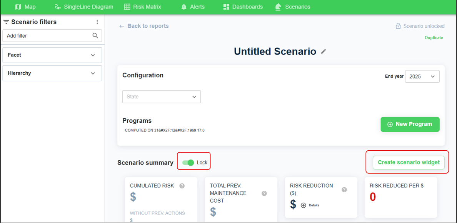Follow the Back to reports link
457x223 pixels.
click(x=144, y=26)
